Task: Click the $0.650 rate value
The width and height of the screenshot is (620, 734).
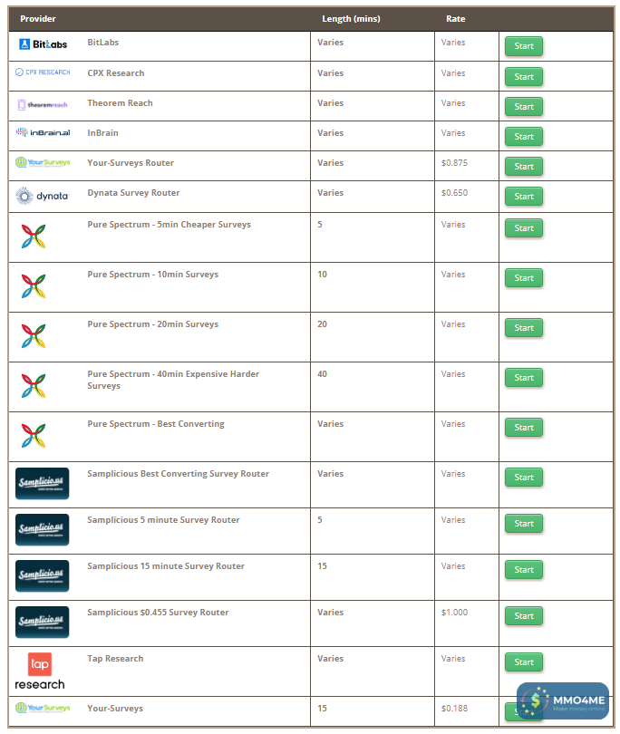Action: click(x=454, y=193)
